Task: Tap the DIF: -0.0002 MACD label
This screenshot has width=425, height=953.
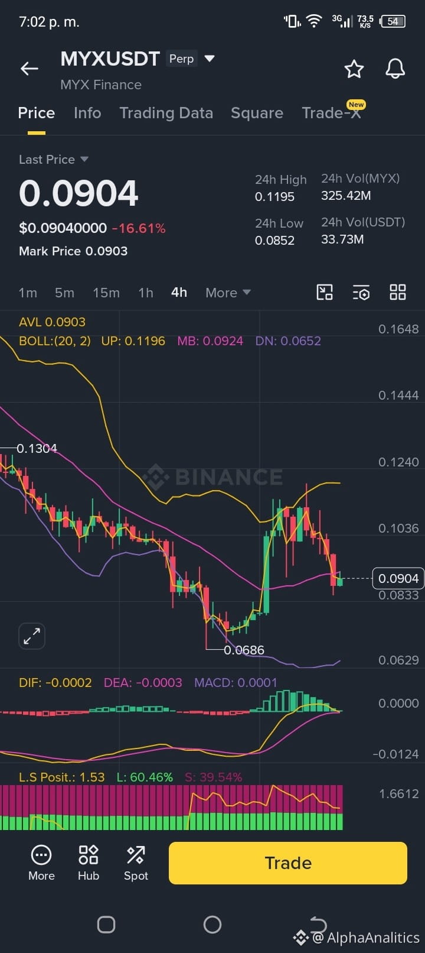Action: click(x=55, y=682)
